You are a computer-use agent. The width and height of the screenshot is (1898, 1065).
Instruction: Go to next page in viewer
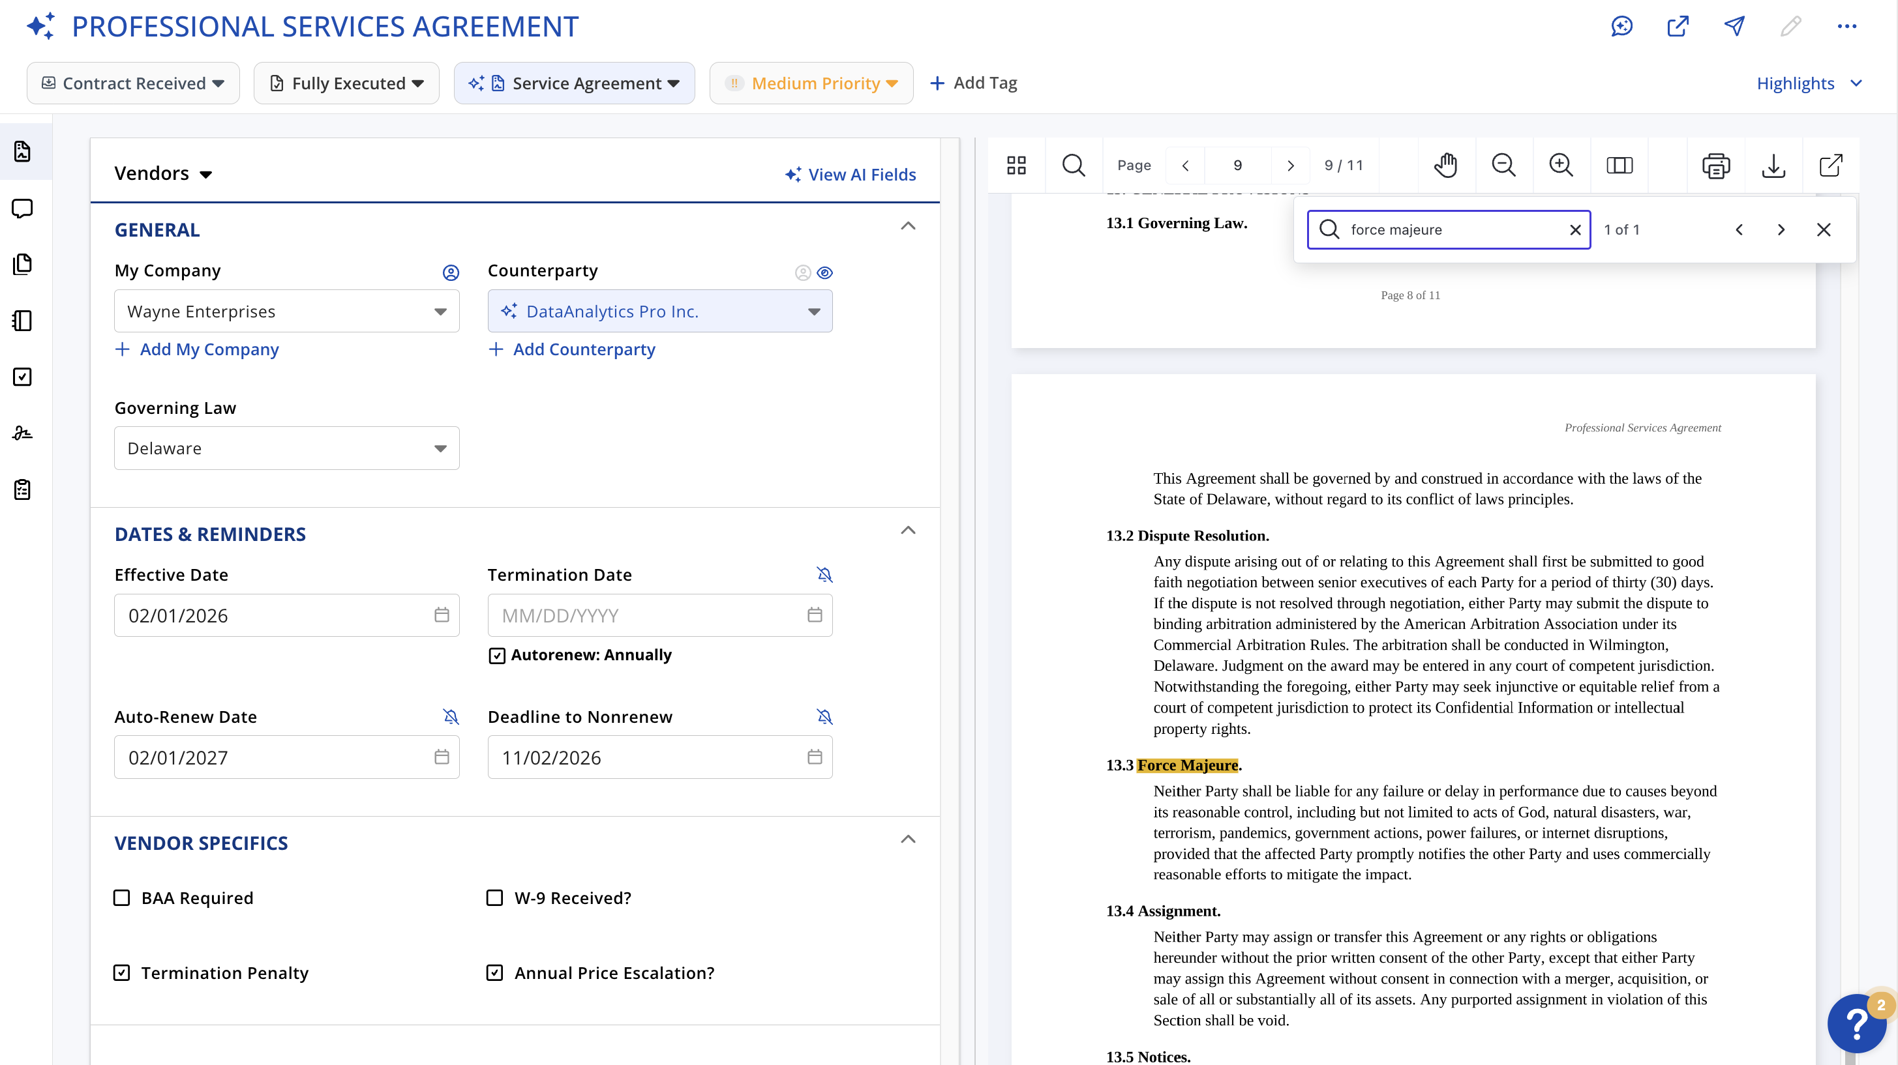1290,166
